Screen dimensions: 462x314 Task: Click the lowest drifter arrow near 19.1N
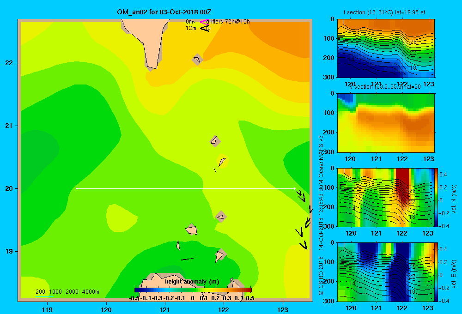click(304, 245)
